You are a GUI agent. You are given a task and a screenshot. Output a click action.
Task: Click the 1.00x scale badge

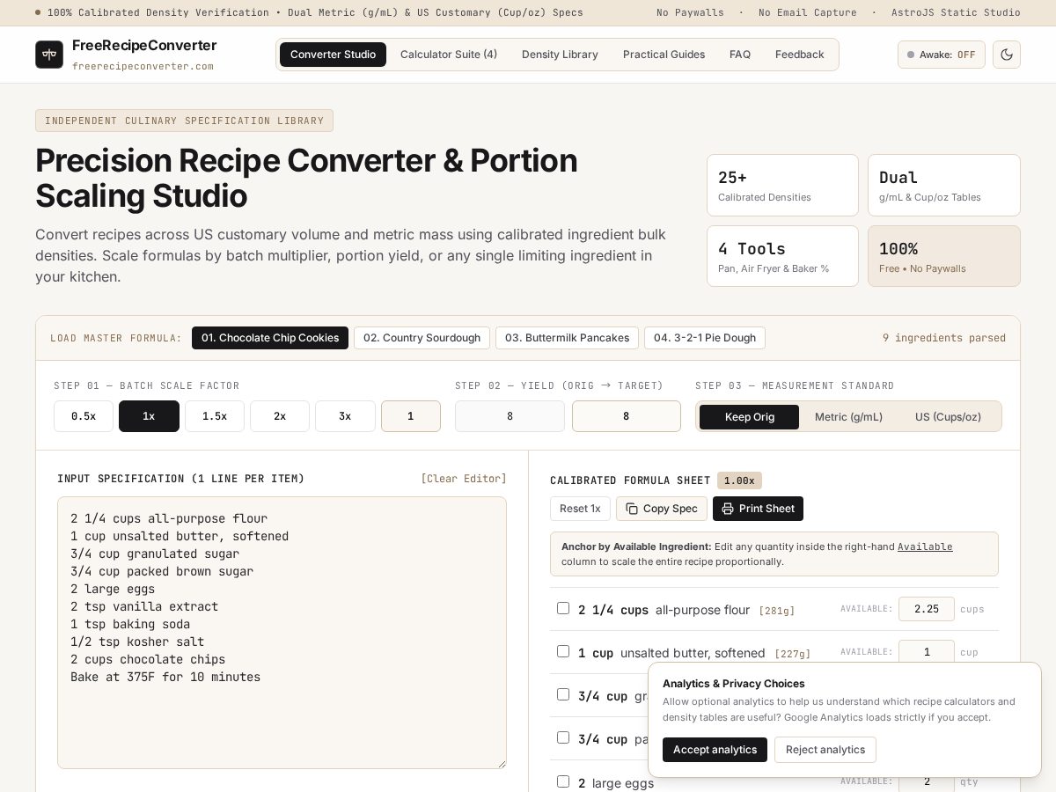coord(739,480)
